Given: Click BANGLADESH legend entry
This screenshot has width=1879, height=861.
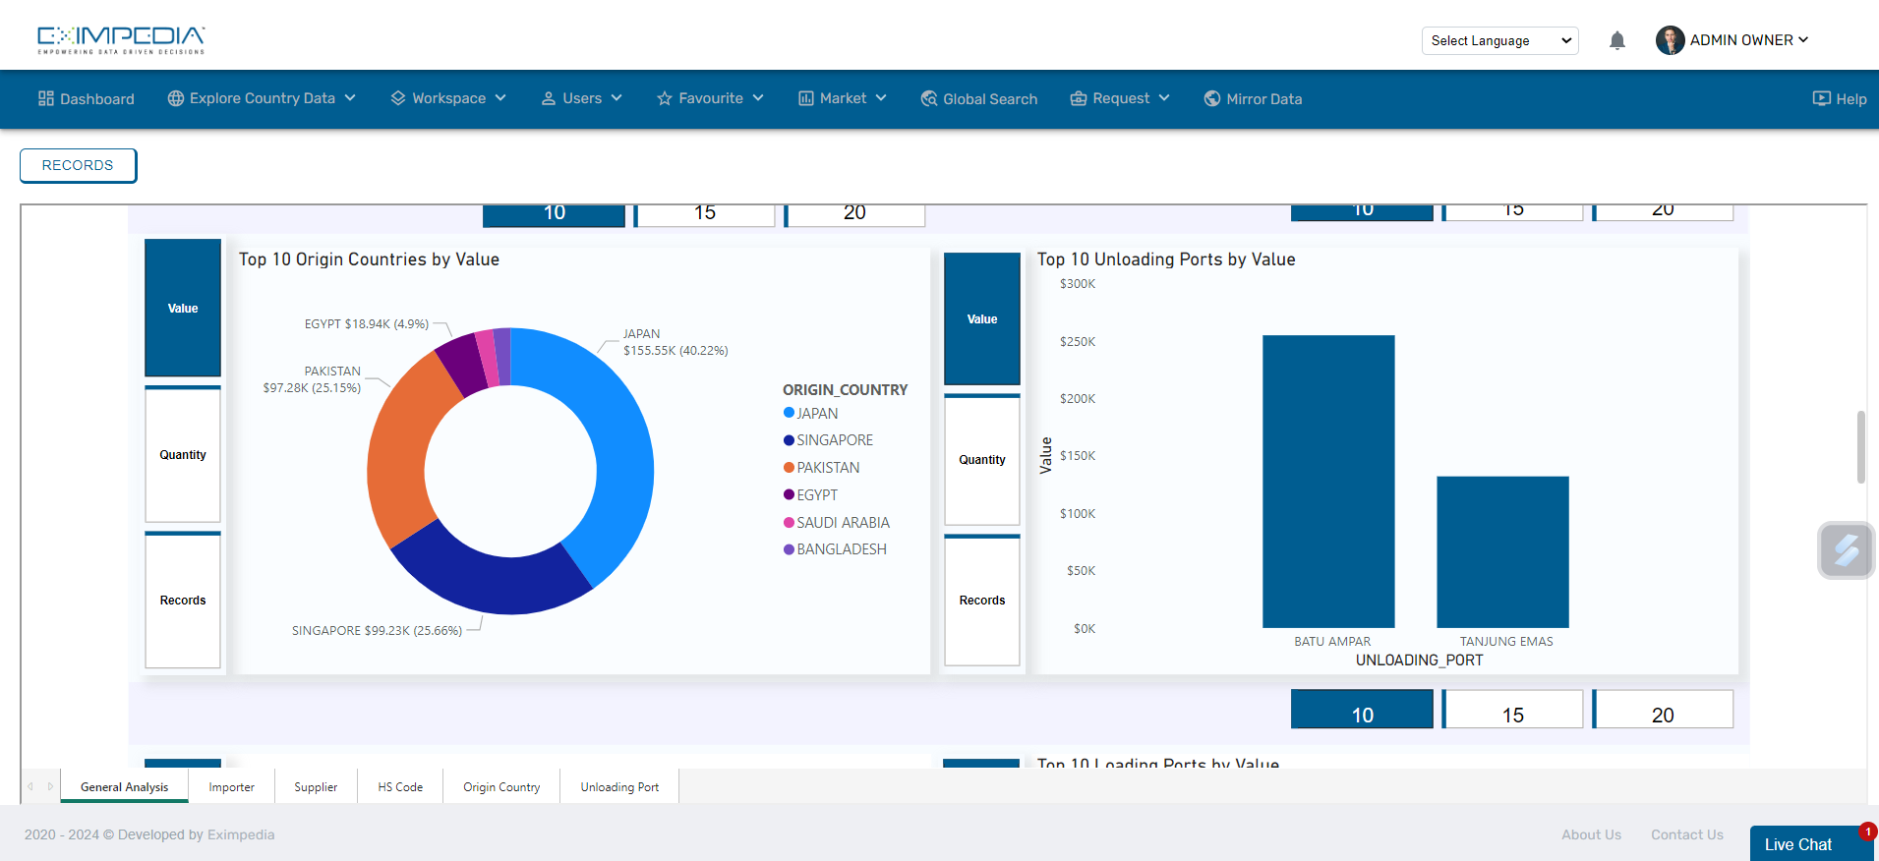Looking at the screenshot, I should pyautogui.click(x=835, y=549).
